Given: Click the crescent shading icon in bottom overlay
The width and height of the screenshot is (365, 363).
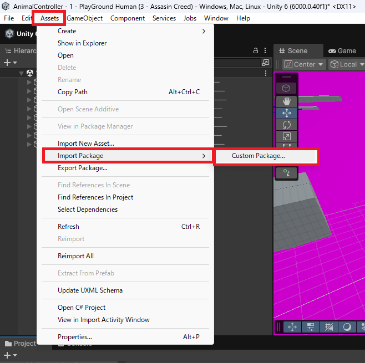Looking at the screenshot, I should (x=347, y=327).
